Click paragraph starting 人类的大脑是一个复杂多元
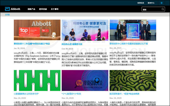 point(133,103)
